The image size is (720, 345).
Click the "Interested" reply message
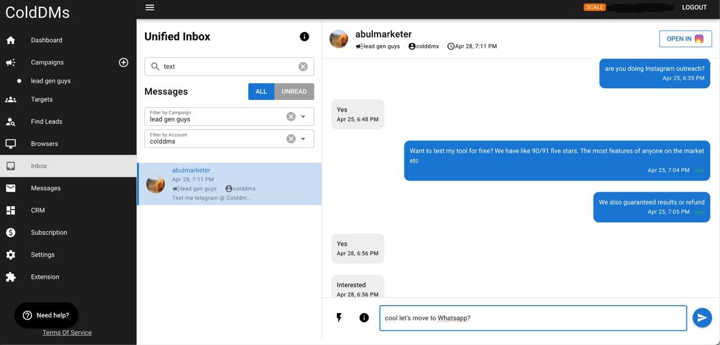[x=358, y=287]
